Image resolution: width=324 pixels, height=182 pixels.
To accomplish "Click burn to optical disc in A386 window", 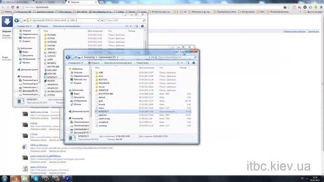I will tap(66, 26).
